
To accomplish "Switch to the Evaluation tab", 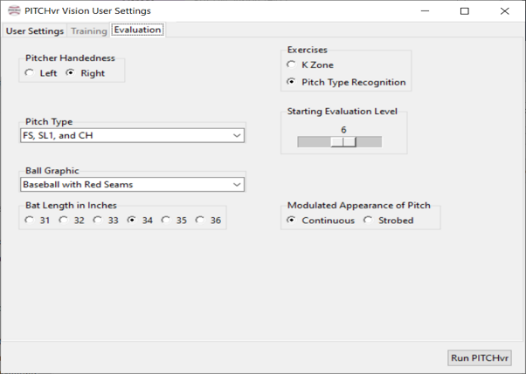I will pos(137,31).
